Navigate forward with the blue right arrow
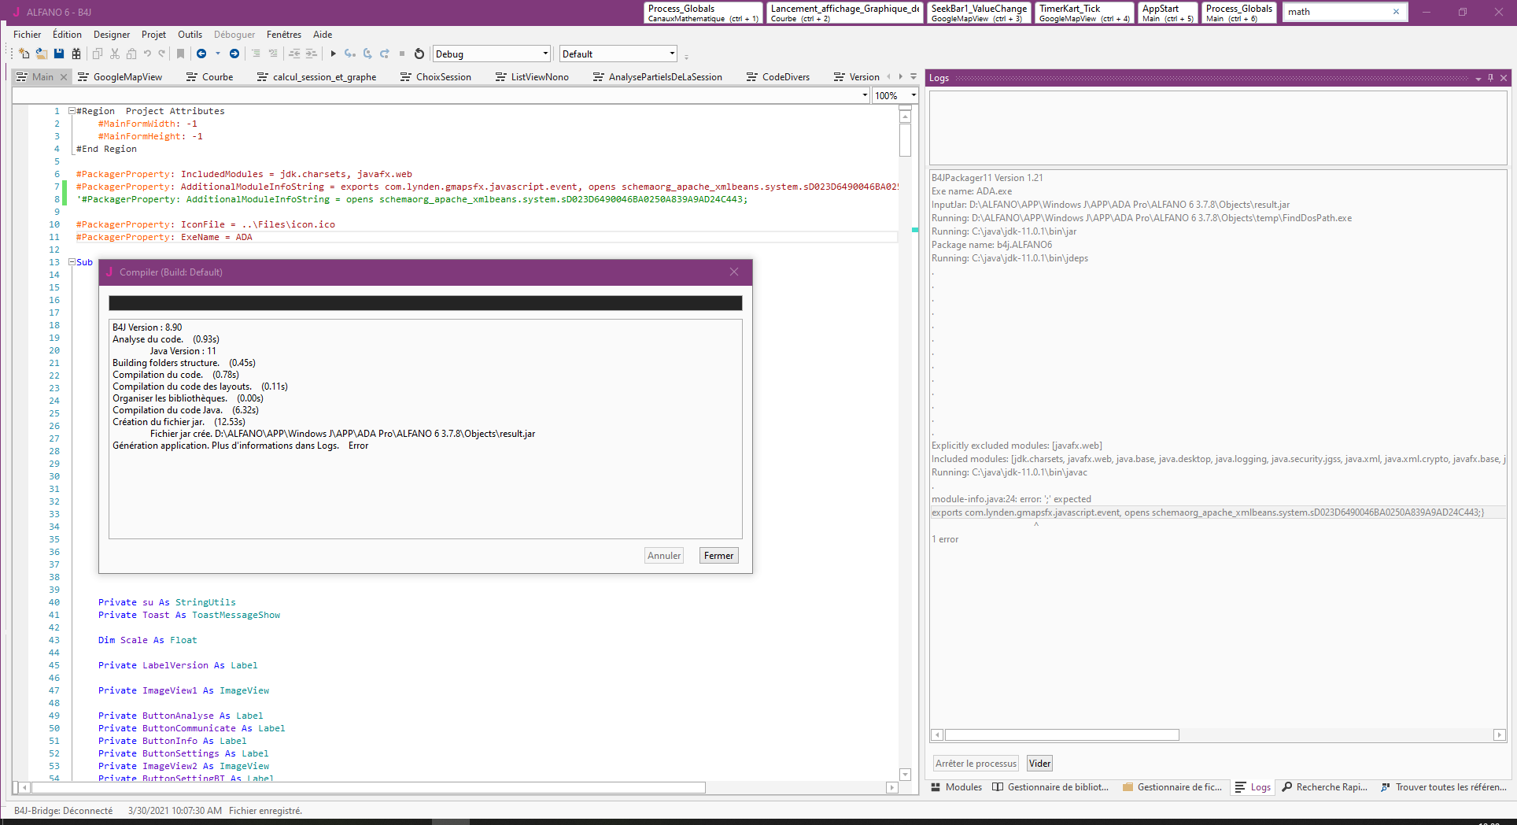 pos(234,54)
